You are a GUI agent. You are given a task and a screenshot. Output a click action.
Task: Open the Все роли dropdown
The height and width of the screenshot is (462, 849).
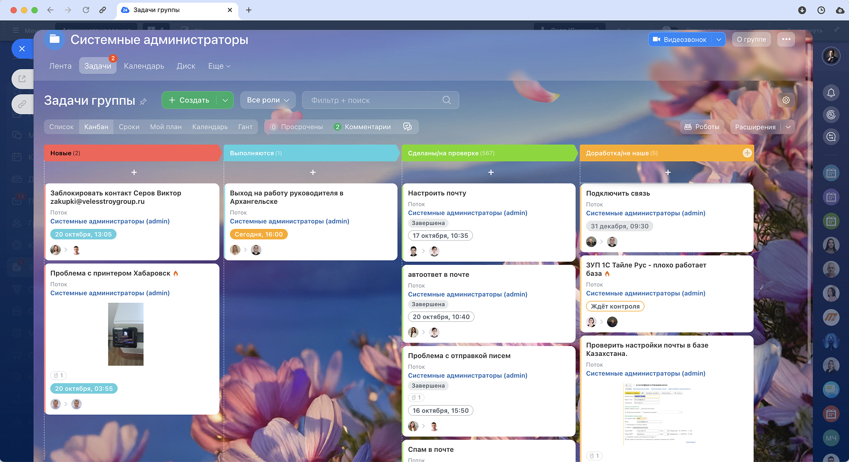[268, 100]
